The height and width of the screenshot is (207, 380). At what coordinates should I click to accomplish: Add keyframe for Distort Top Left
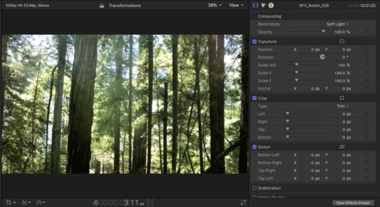click(367, 178)
